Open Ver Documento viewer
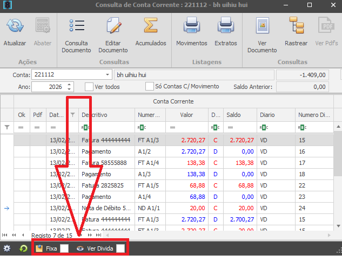 click(262, 26)
